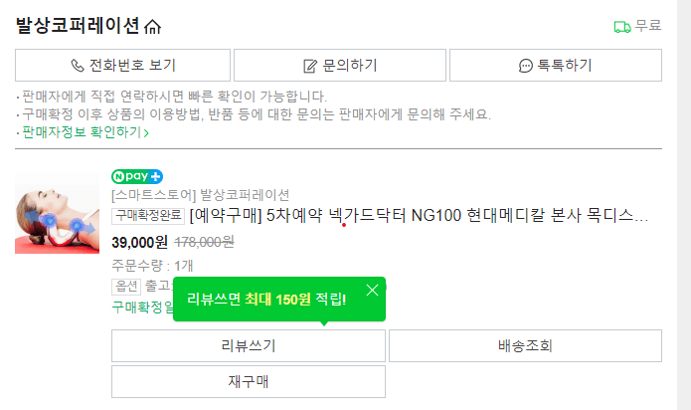The image size is (691, 410).
Task: Click the 재구매 button
Action: (249, 381)
